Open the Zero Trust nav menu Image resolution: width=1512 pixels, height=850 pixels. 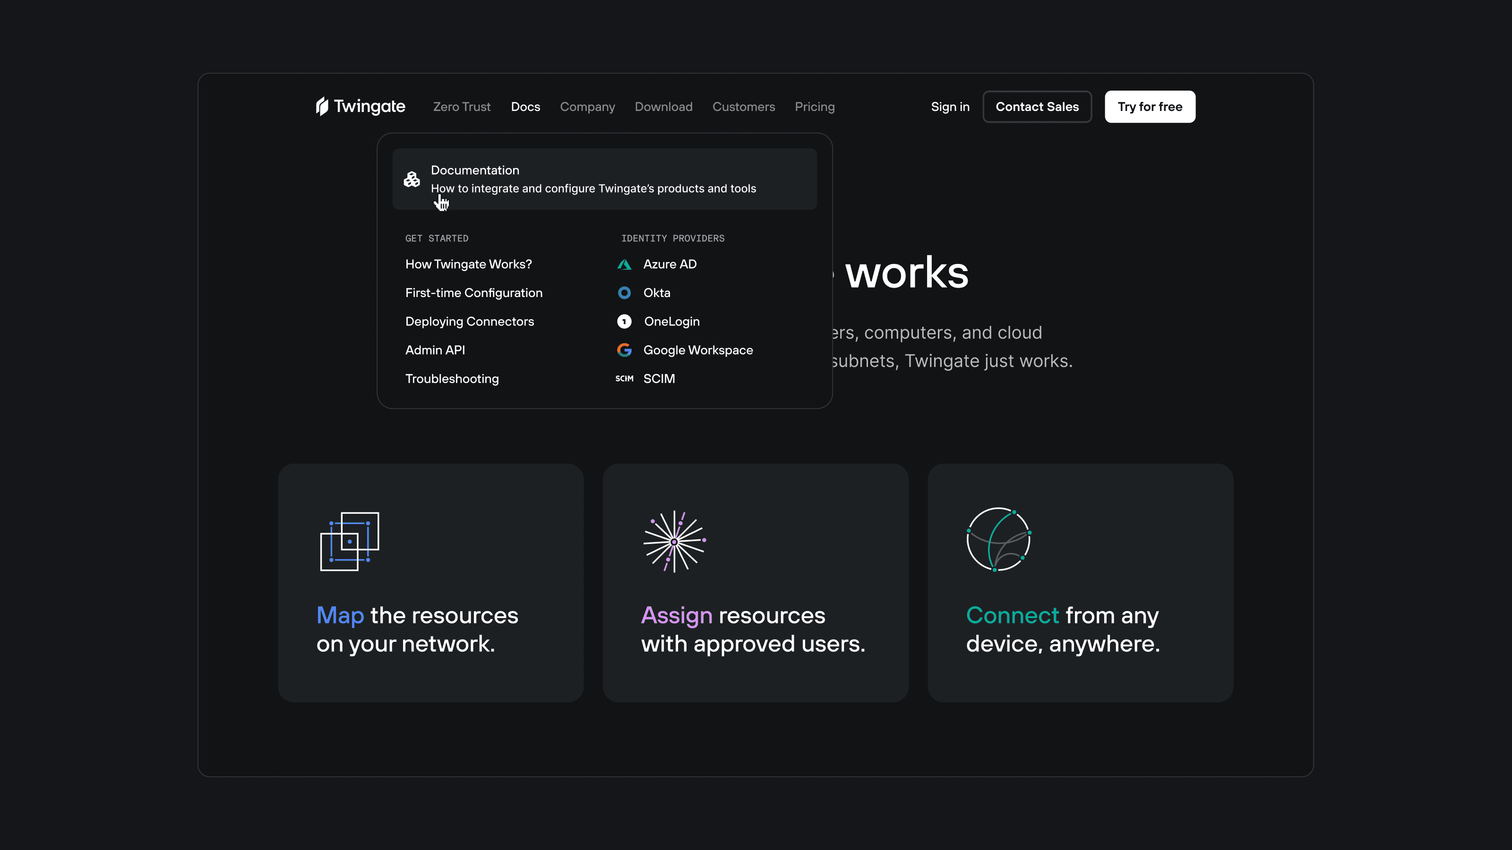point(461,107)
